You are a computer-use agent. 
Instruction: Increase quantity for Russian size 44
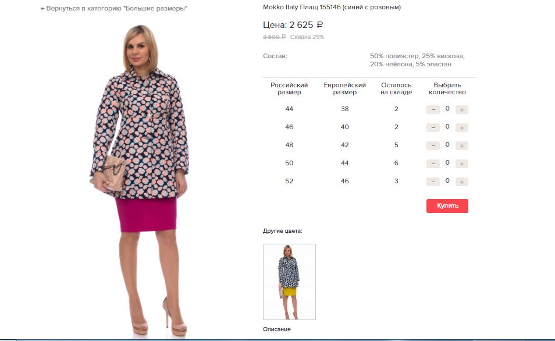461,110
